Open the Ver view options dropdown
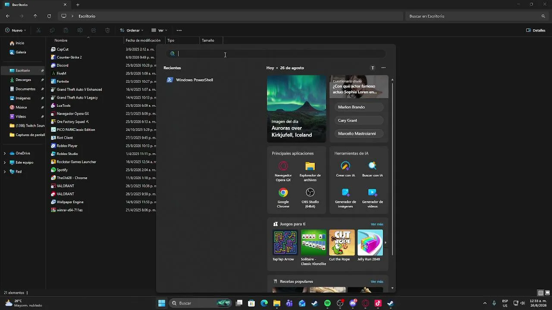The width and height of the screenshot is (552, 310). (159, 30)
